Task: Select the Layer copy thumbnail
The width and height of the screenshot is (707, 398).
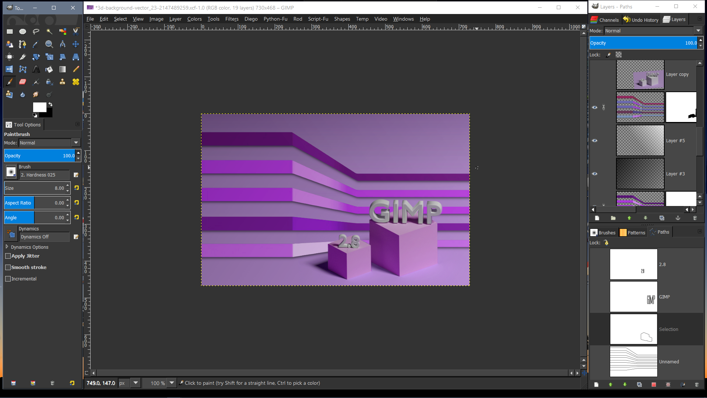Action: [640, 75]
